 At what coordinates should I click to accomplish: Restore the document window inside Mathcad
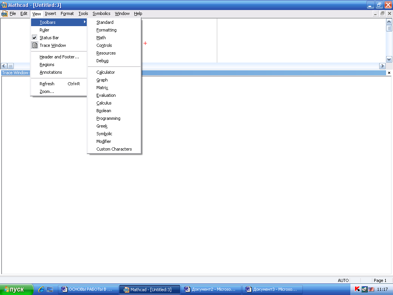pos(382,13)
